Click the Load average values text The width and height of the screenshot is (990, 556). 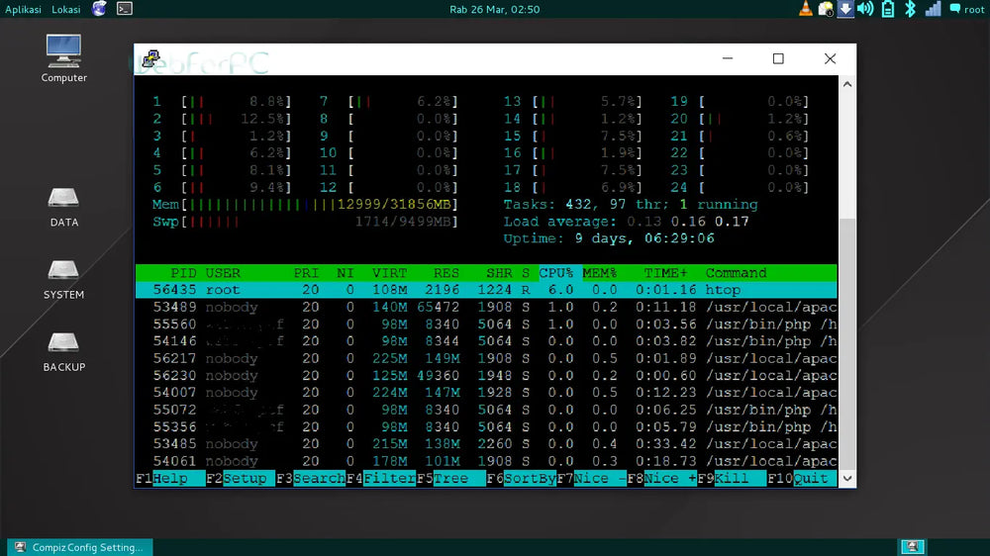[x=688, y=222]
